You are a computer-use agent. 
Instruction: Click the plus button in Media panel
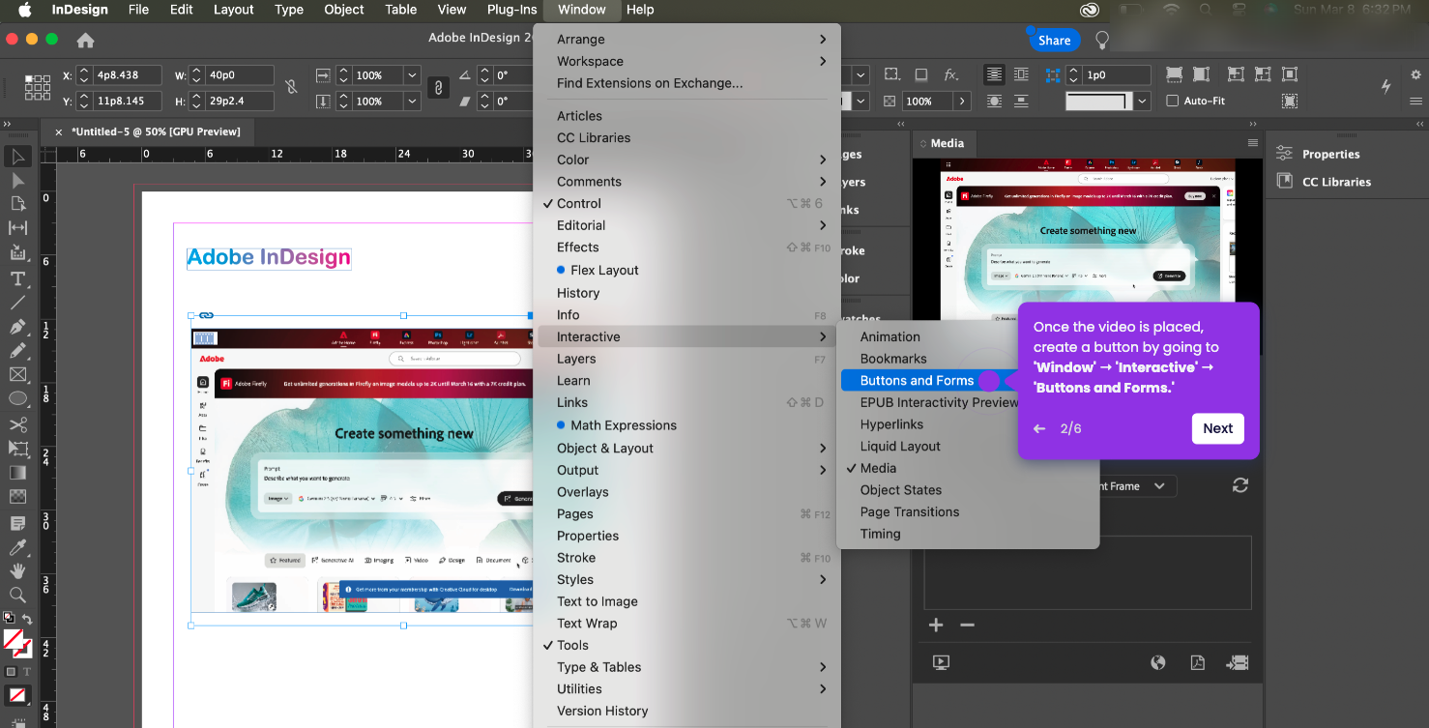coord(936,626)
